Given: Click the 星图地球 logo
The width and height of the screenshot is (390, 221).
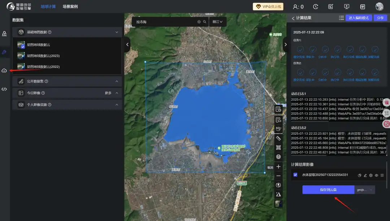Looking at the screenshot, I should (x=19, y=6).
